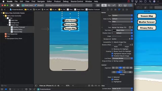Select Privacy Policy button on canvas
The image size is (162, 91).
70,25
